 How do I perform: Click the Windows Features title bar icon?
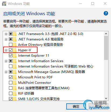point(4,4)
